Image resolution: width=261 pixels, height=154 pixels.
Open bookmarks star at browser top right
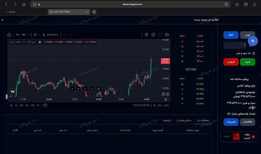point(237,4)
